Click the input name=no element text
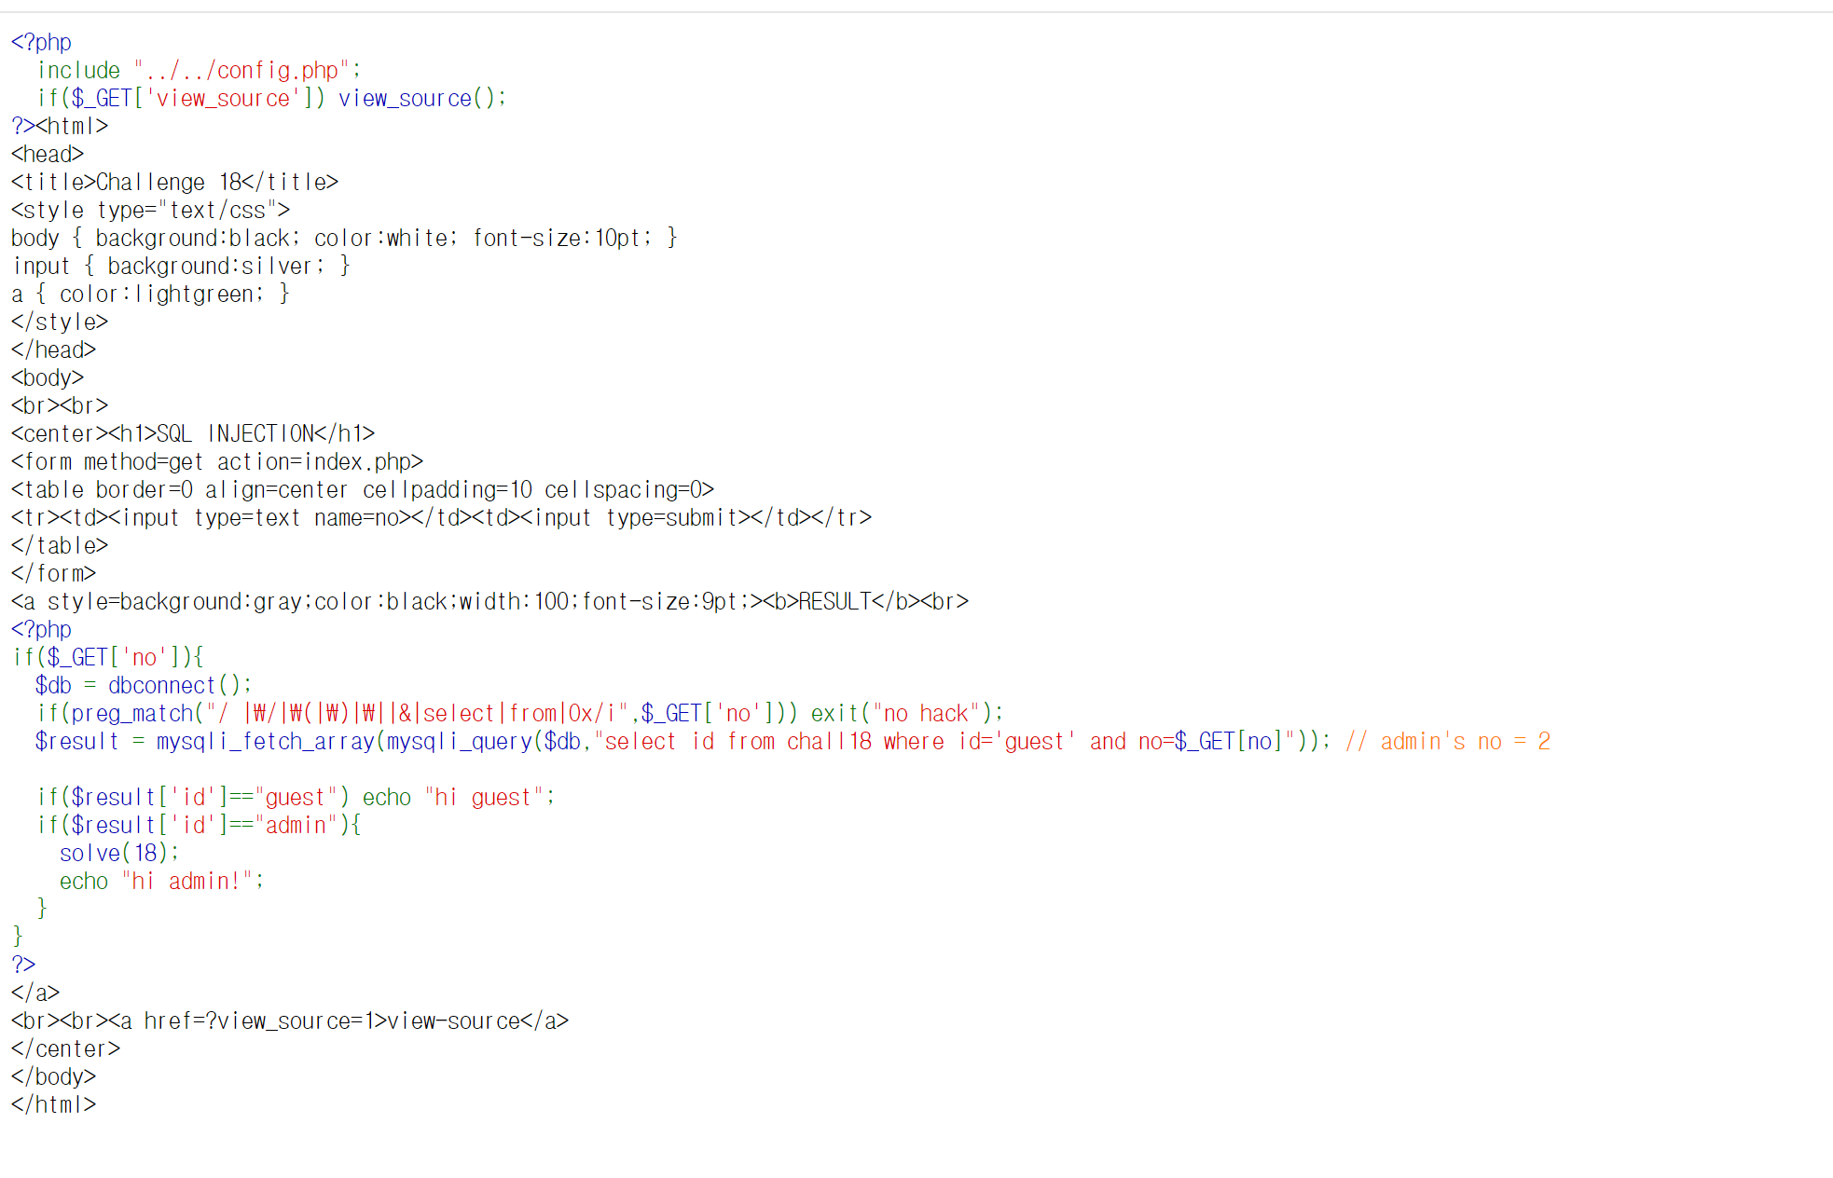 click(x=259, y=517)
